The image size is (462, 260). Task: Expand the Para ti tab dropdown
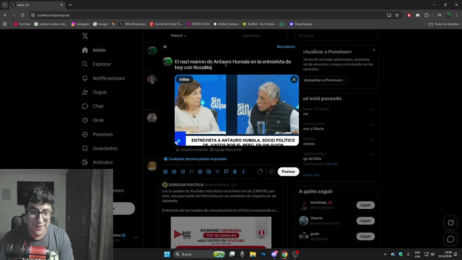(x=179, y=35)
